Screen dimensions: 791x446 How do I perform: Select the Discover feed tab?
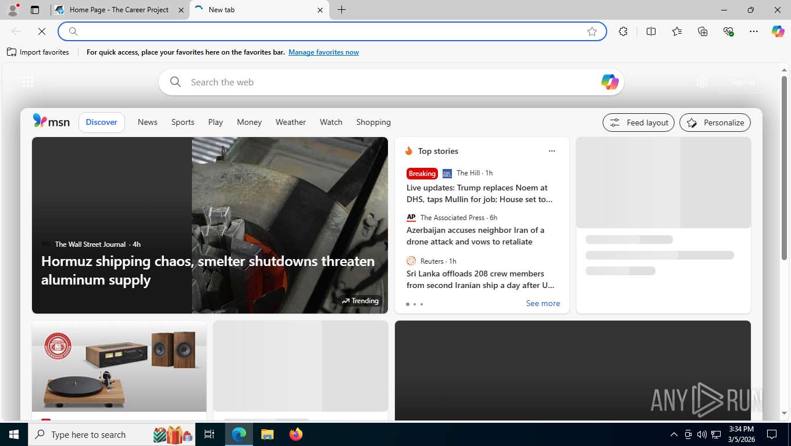102,122
